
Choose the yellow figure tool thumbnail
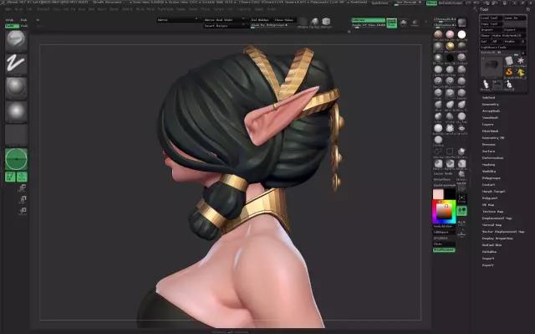520,72
